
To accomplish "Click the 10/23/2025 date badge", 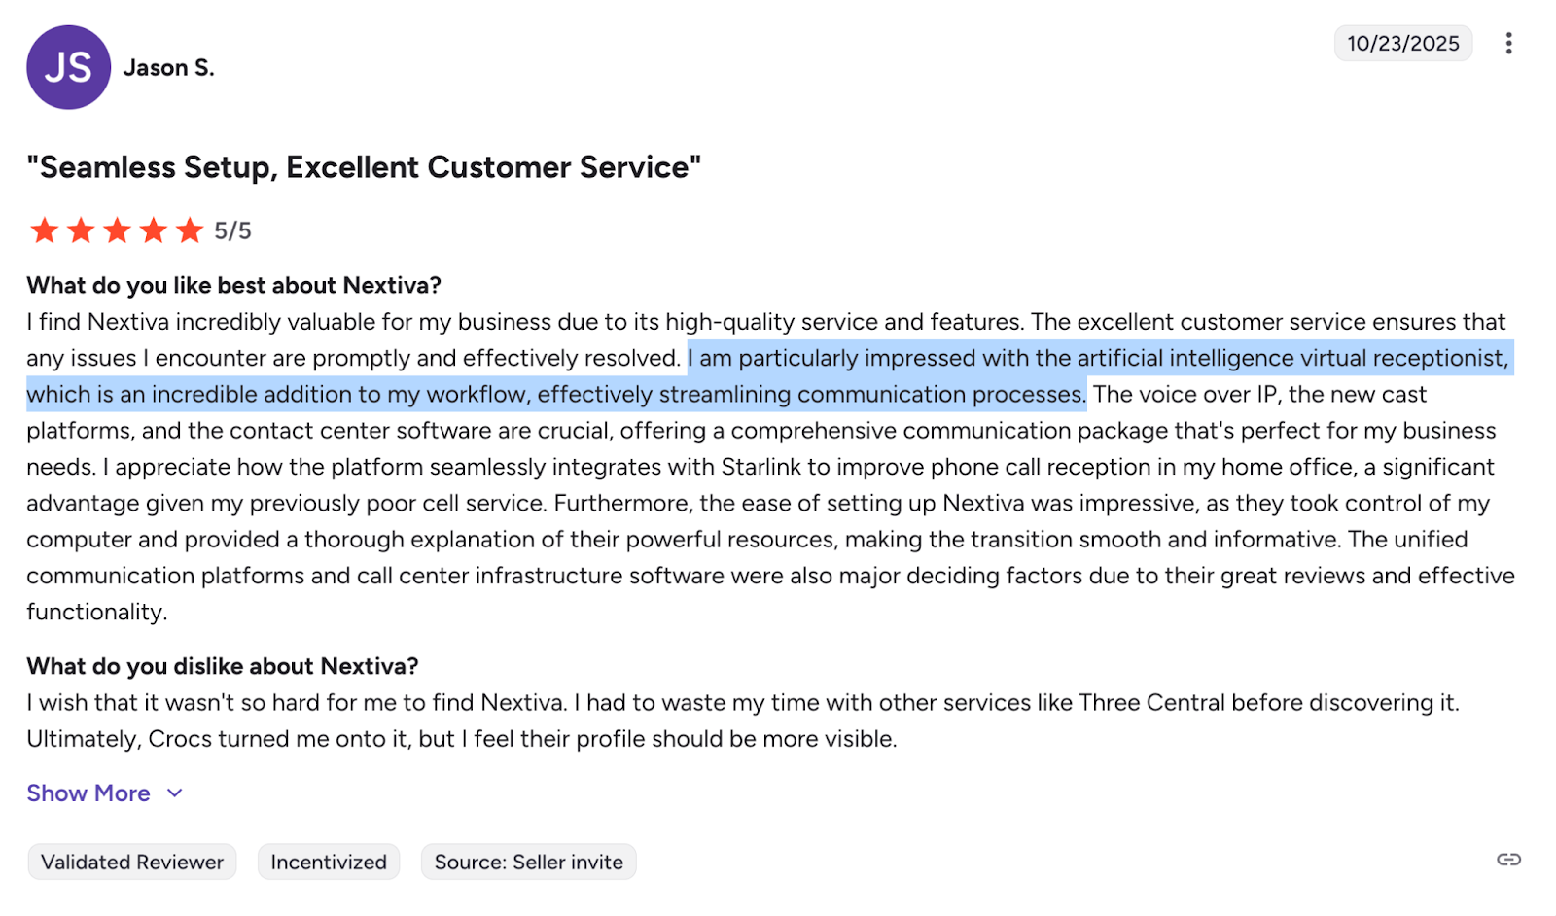I will tap(1402, 44).
